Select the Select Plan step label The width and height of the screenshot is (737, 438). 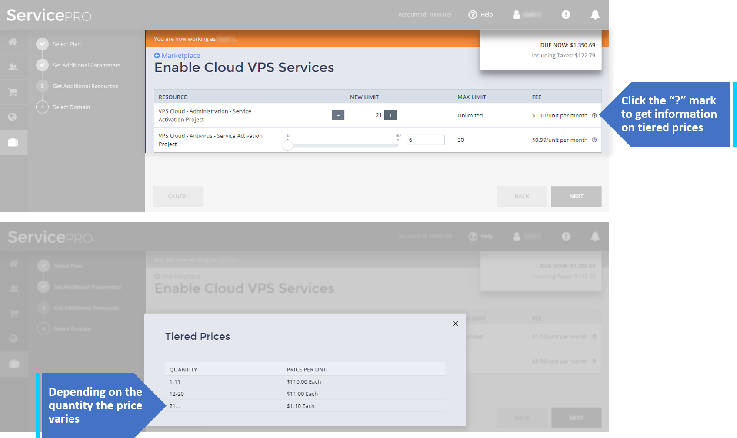coord(67,44)
